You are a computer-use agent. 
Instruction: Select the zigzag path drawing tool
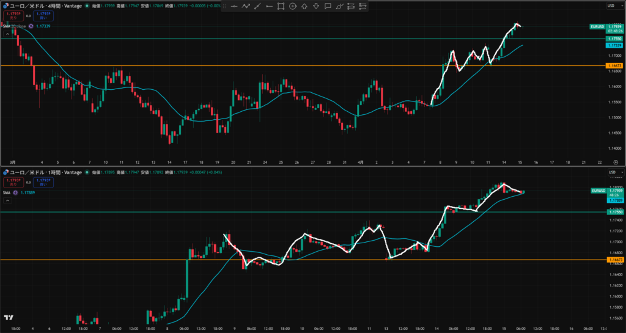[246, 6]
